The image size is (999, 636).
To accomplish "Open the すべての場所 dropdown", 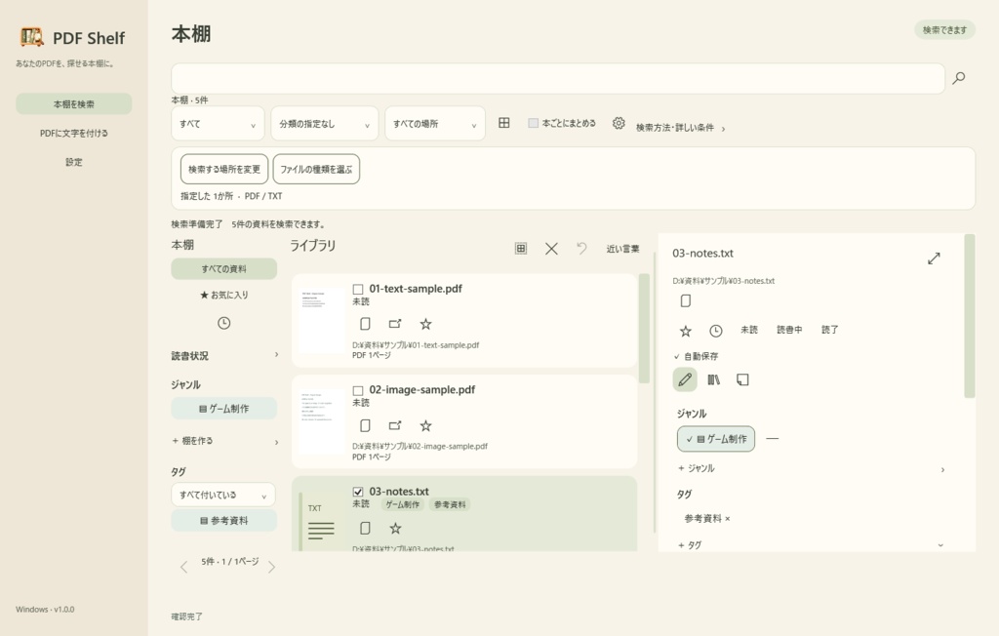I will (x=434, y=124).
